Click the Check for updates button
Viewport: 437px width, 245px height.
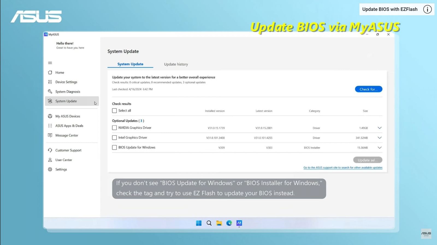click(368, 89)
